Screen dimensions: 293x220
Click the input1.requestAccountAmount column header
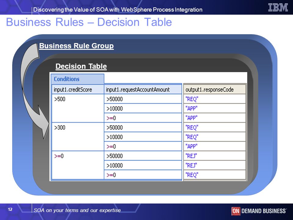(143, 90)
